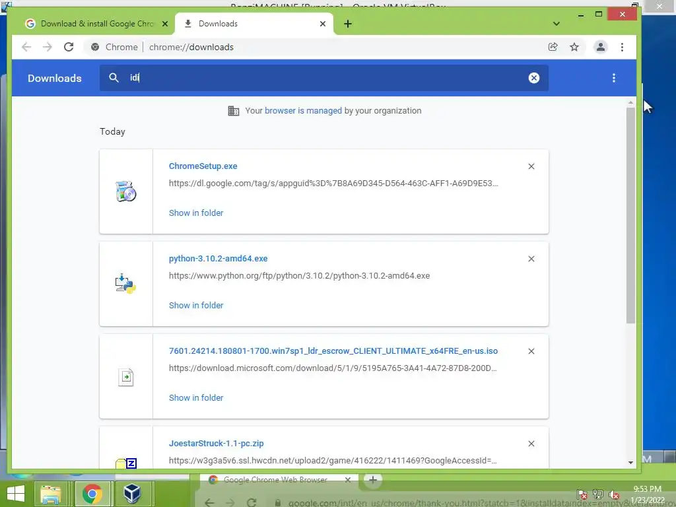Image resolution: width=676 pixels, height=507 pixels.
Task: Open the share page icon in address bar
Action: coord(553,47)
